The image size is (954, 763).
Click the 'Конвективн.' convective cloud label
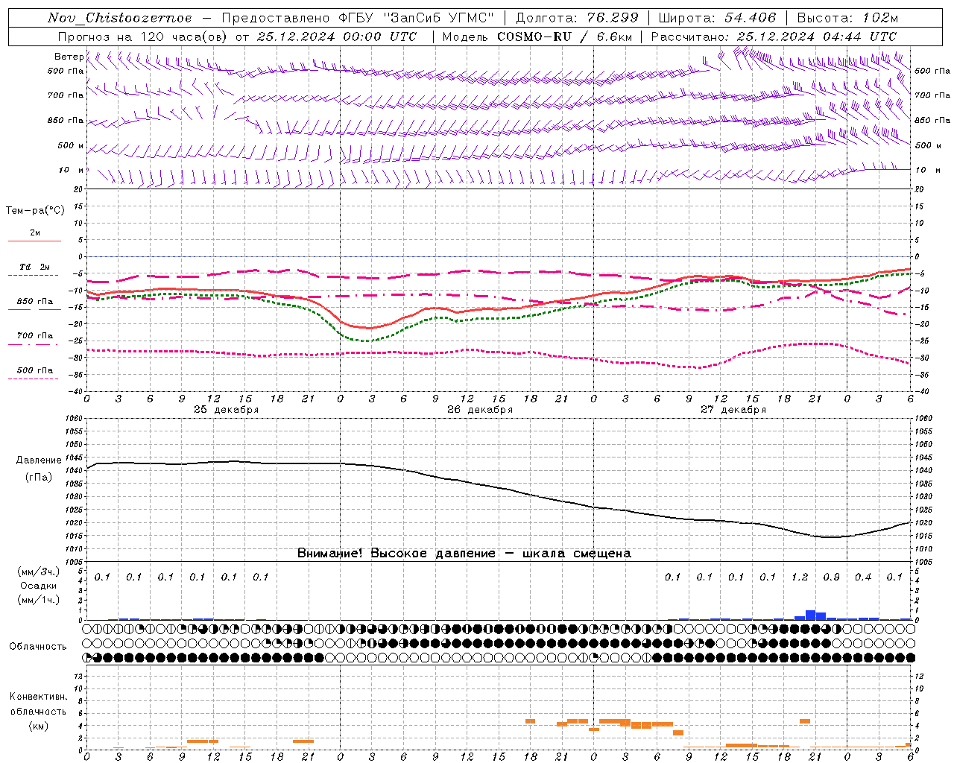(38, 697)
